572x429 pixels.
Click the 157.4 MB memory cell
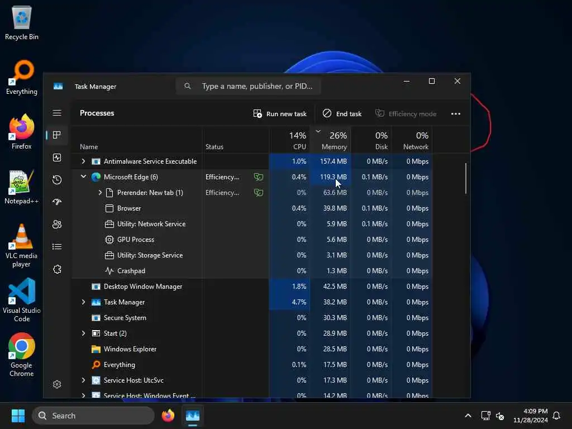pos(331,161)
